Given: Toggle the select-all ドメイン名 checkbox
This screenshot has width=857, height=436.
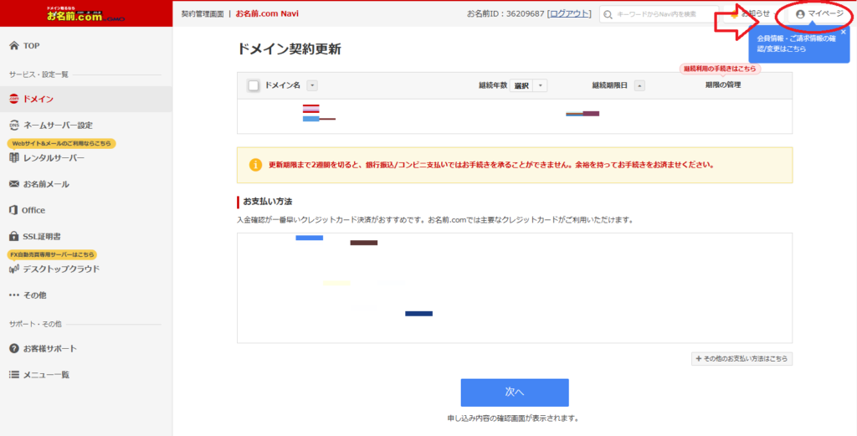Looking at the screenshot, I should point(253,85).
